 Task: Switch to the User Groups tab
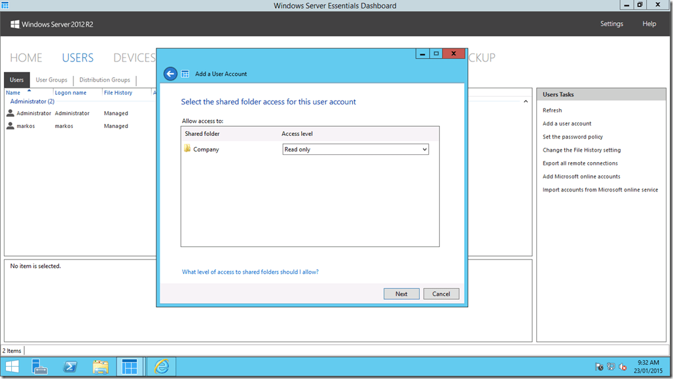pos(51,79)
